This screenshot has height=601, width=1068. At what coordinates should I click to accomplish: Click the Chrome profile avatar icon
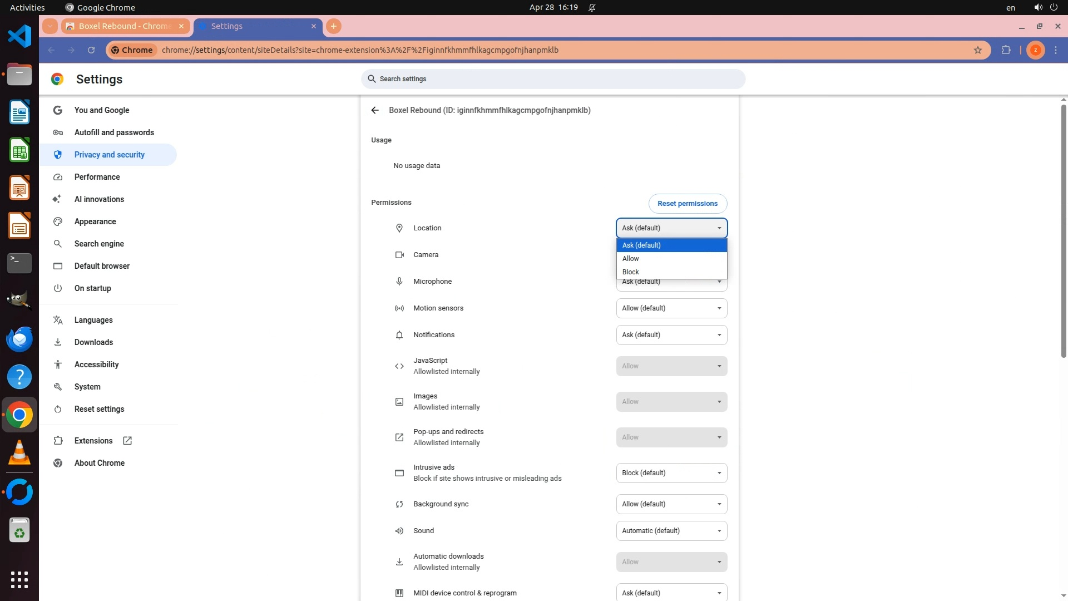pos(1035,50)
